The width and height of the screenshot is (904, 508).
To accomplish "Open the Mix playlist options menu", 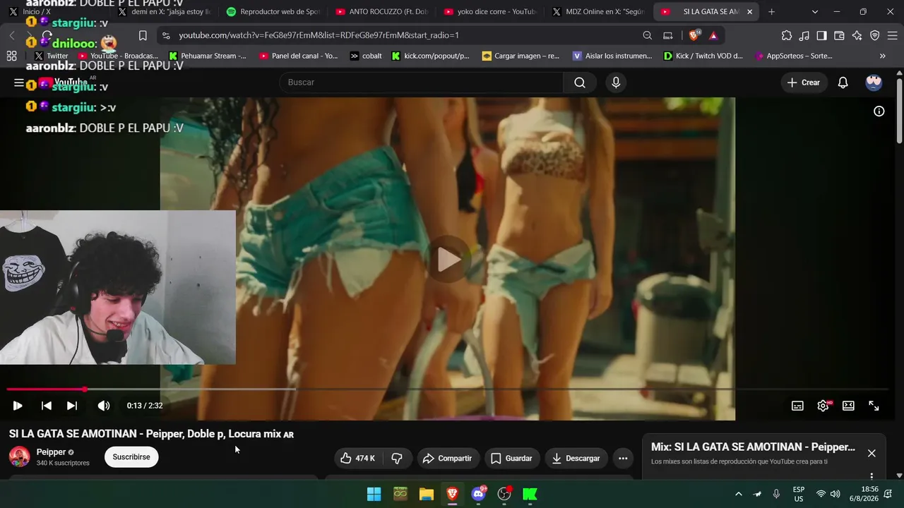I will tap(872, 476).
